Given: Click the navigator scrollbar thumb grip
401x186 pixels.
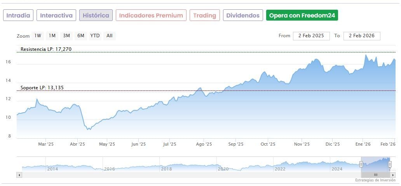Looking at the screenshot, I should click(x=375, y=175).
